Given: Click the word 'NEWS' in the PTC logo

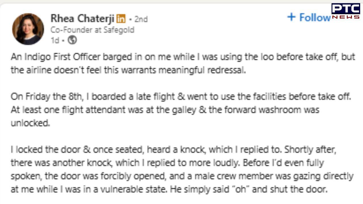Looking at the screenshot, I should [x=346, y=17].
